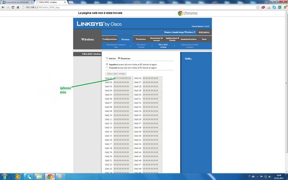
Task: Click the browser Forward arrow
Action: pyautogui.click(x=8, y=7)
